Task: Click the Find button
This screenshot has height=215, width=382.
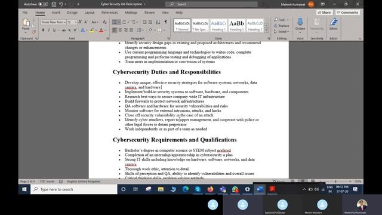Action: click(x=281, y=20)
